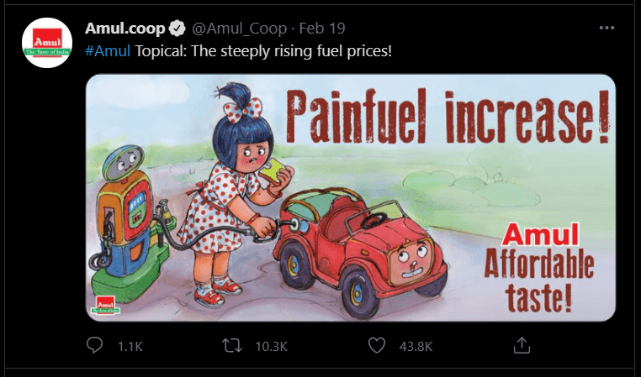Click the Amul Affordable taste text in image
Screen dimensions: 641x377
[x=539, y=268]
